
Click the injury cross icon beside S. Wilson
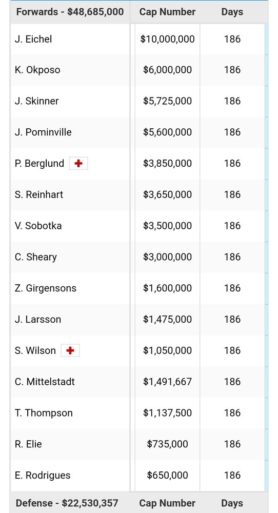tap(70, 350)
